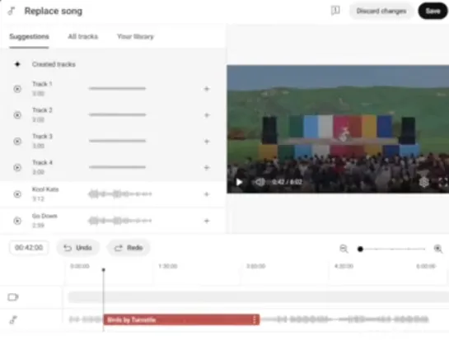Click the Redo button
The width and height of the screenshot is (449, 340).
click(x=129, y=248)
